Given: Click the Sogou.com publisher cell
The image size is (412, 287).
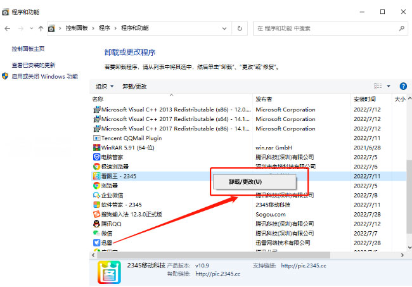Looking at the screenshot, I should coord(271,214).
